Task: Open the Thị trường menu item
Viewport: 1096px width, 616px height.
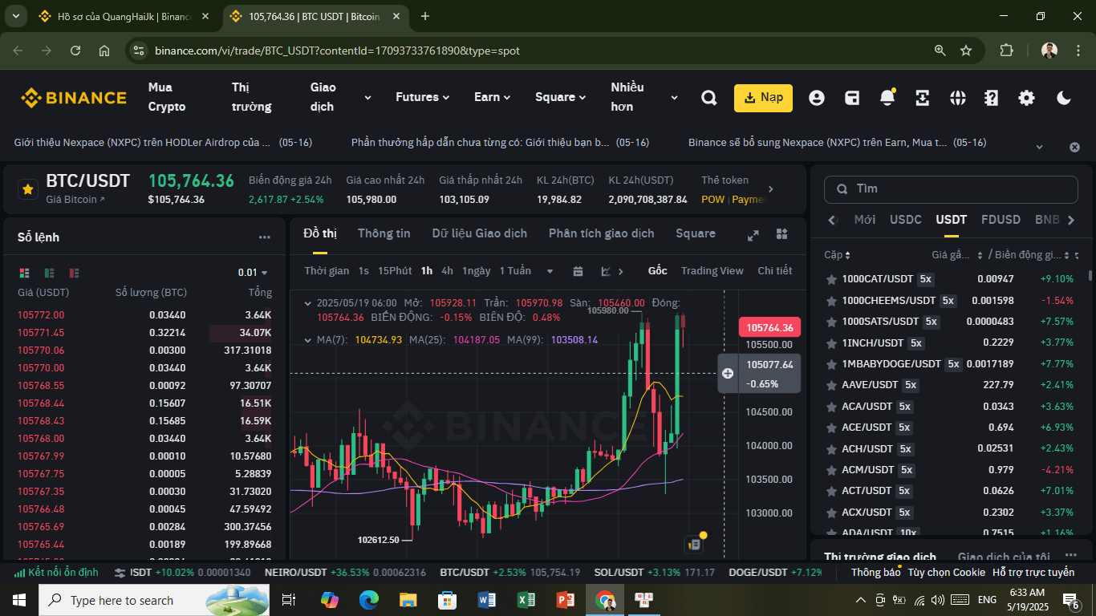Action: coord(252,97)
